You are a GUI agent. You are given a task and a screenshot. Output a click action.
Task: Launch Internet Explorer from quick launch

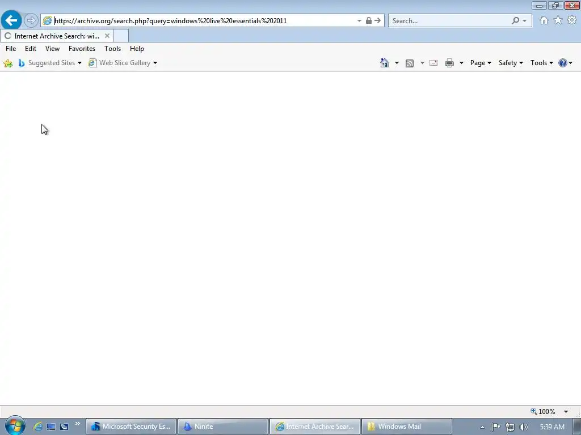tap(38, 427)
